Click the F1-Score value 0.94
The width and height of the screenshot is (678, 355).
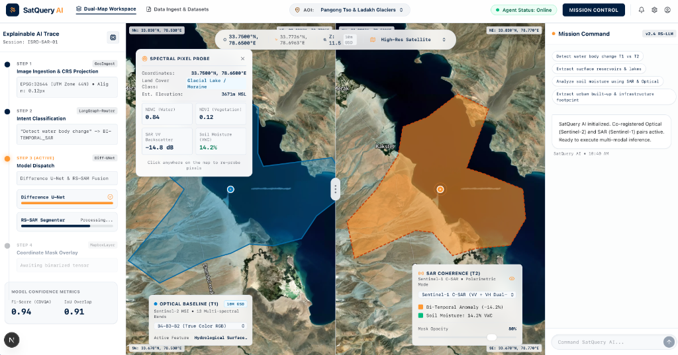[x=21, y=312]
